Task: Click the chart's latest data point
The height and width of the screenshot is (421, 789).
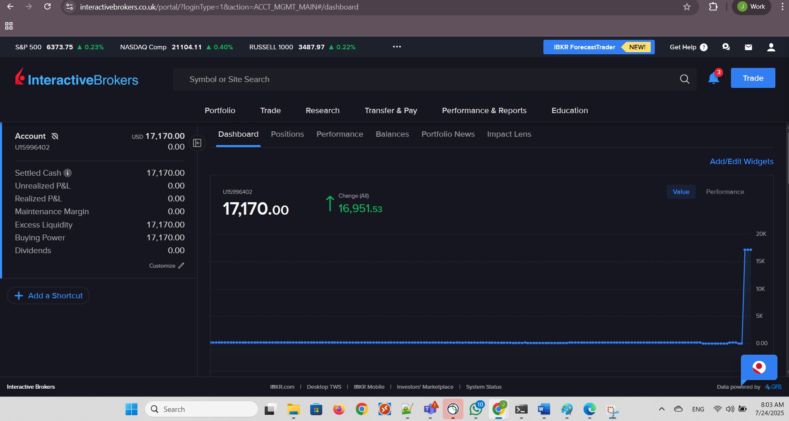Action: [x=750, y=250]
